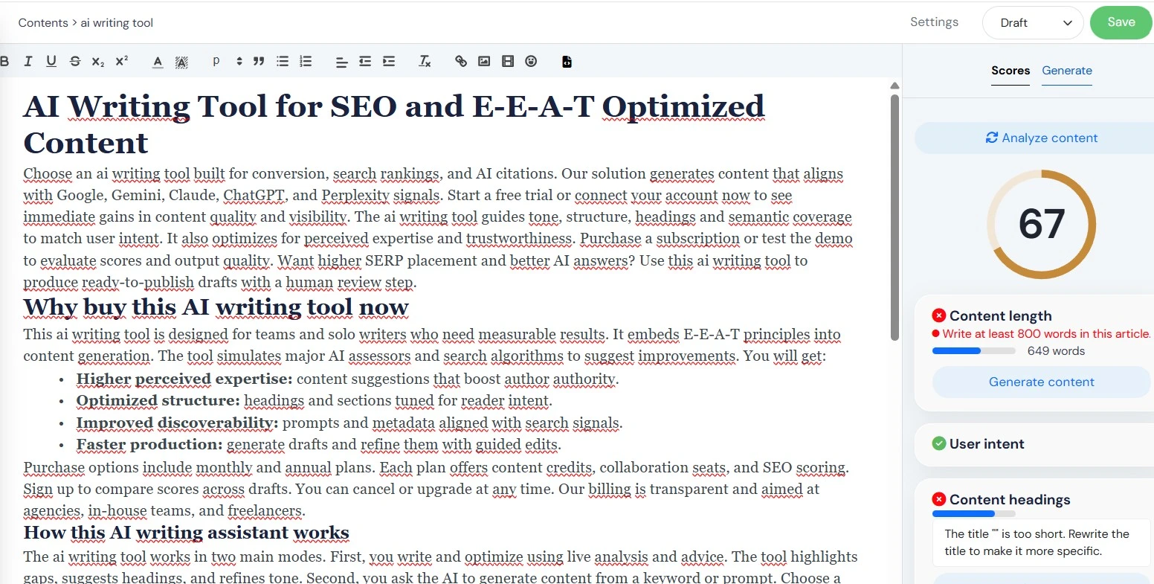Open the HTML source code view
This screenshot has width=1154, height=584.
(x=567, y=62)
